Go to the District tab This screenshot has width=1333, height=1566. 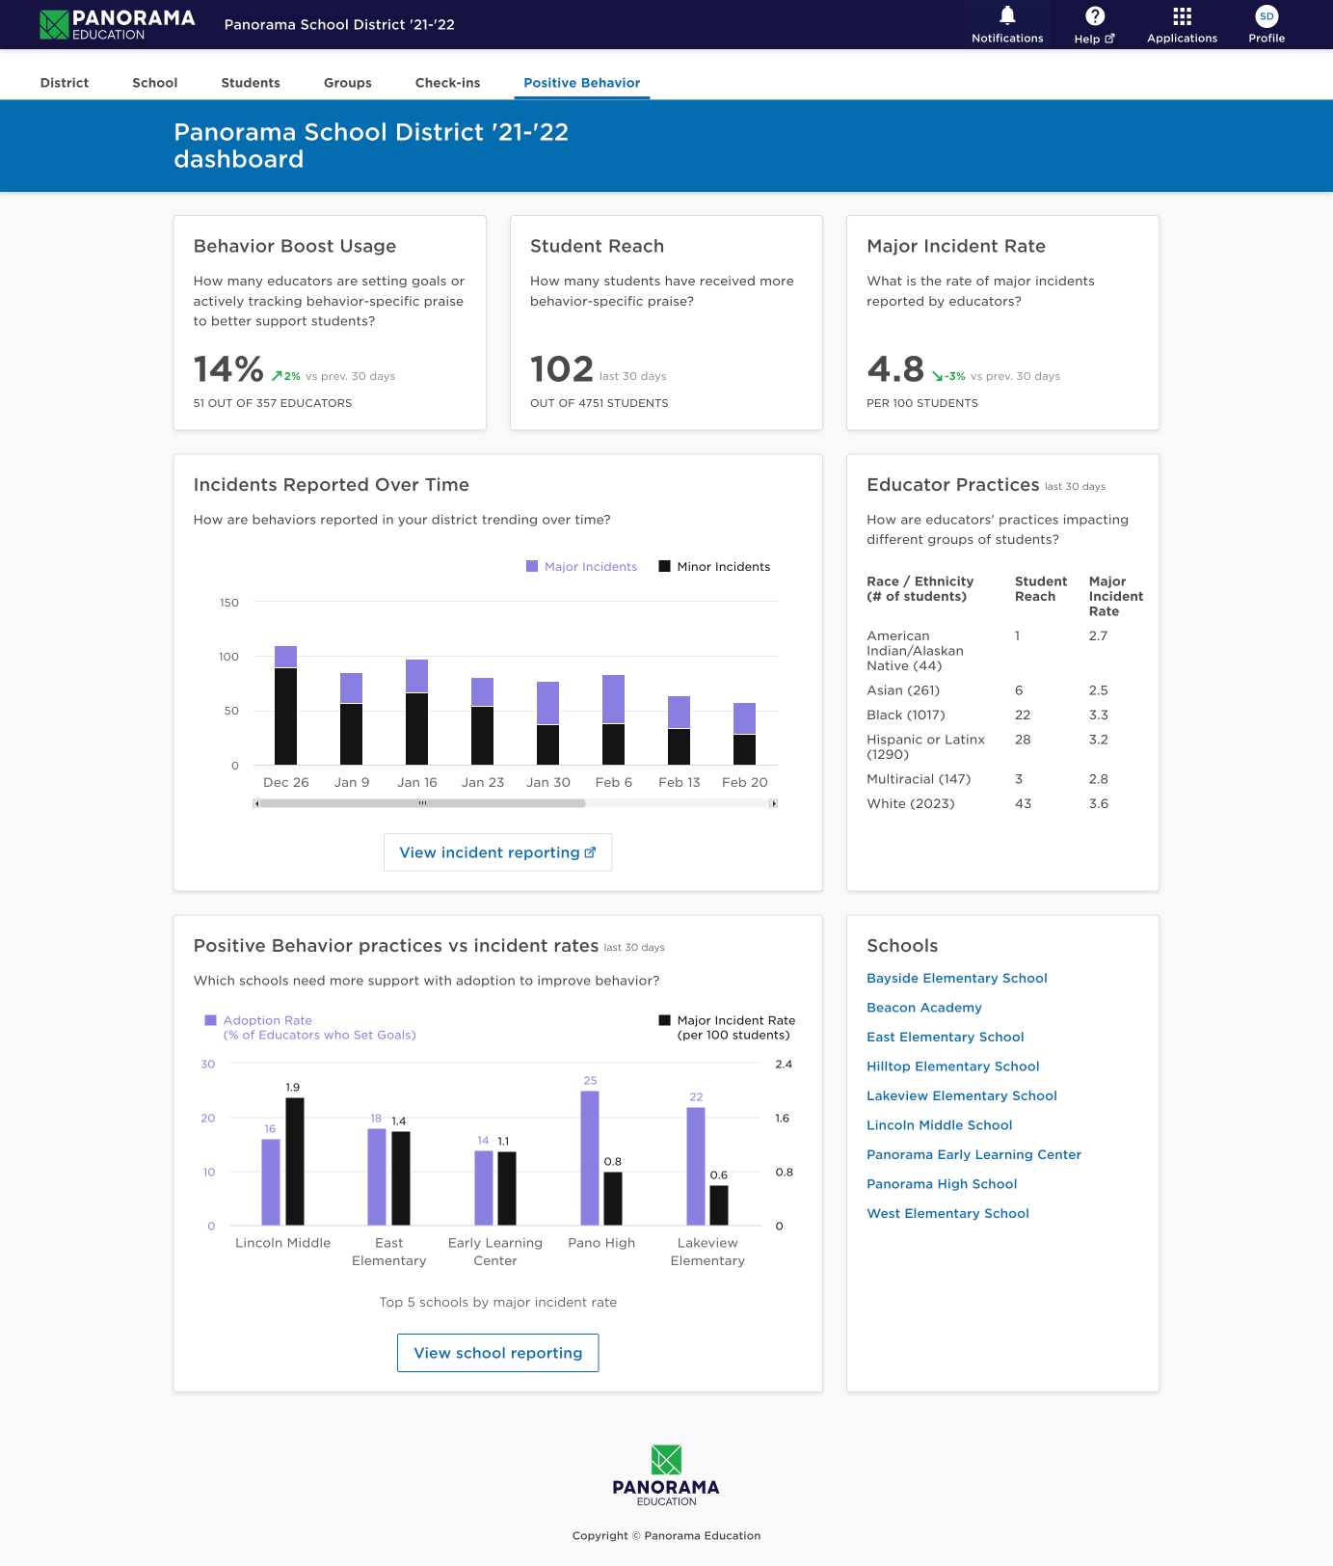(65, 83)
